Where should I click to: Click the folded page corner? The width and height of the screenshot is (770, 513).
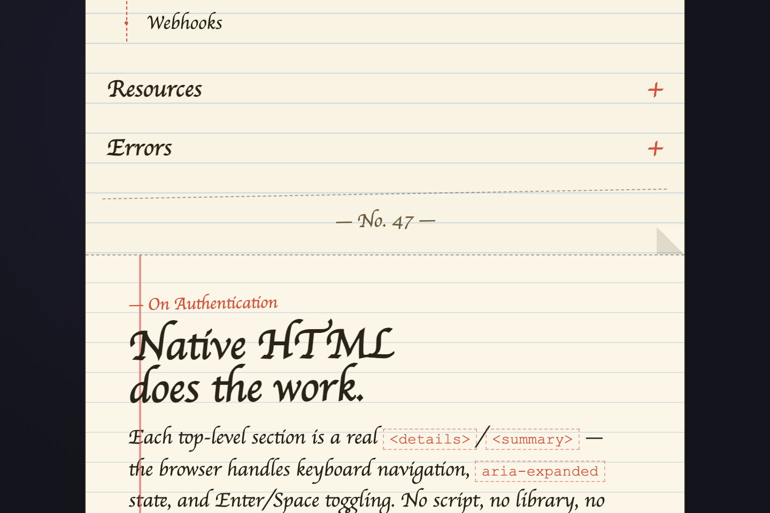(670, 241)
